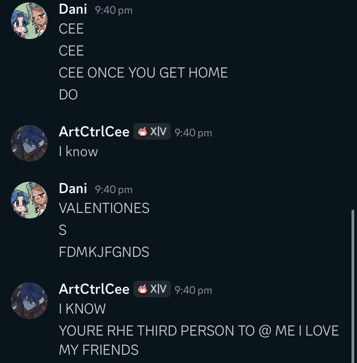Click the flame icon in second XIV tag
357x363 pixels.
tap(142, 289)
